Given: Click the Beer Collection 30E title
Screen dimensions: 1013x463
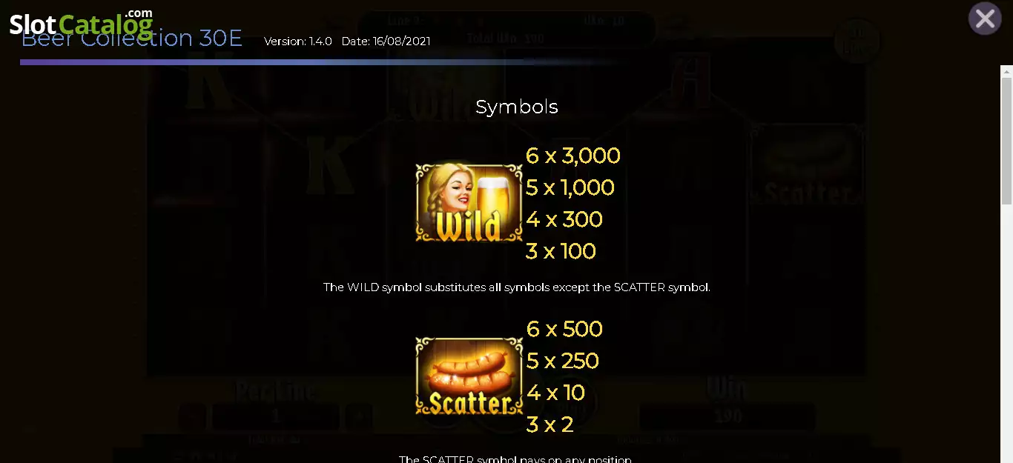Looking at the screenshot, I should 132,39.
